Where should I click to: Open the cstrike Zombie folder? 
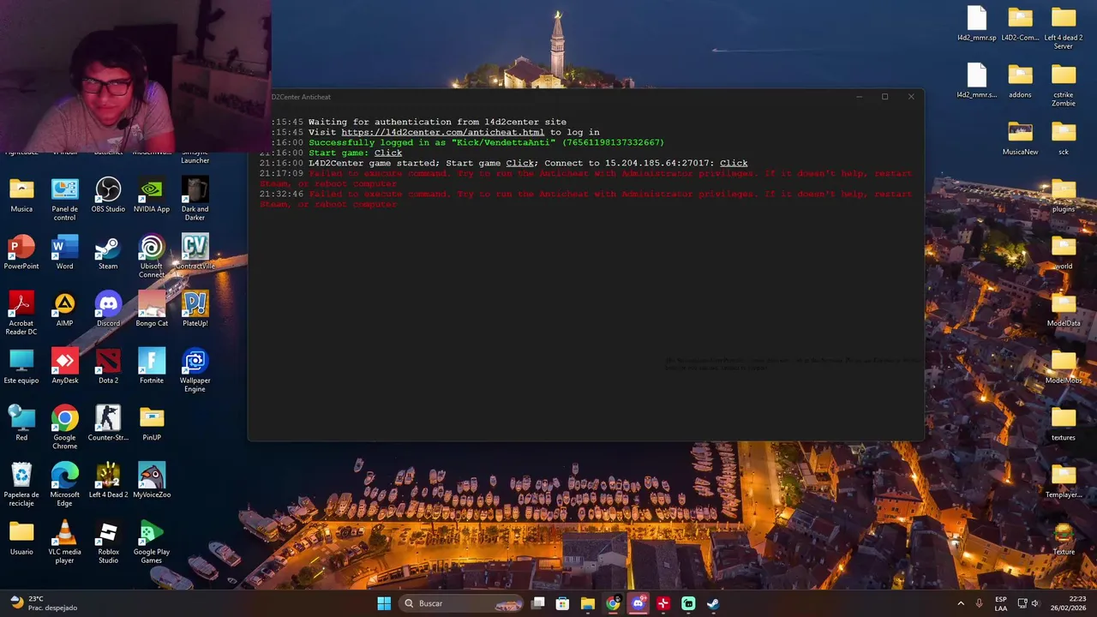click(1064, 86)
